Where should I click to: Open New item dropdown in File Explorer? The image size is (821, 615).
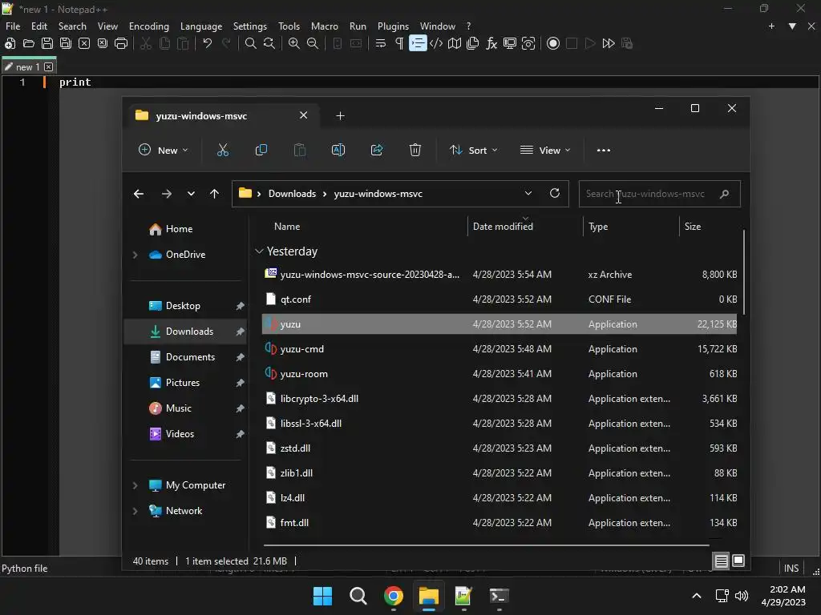click(x=163, y=150)
